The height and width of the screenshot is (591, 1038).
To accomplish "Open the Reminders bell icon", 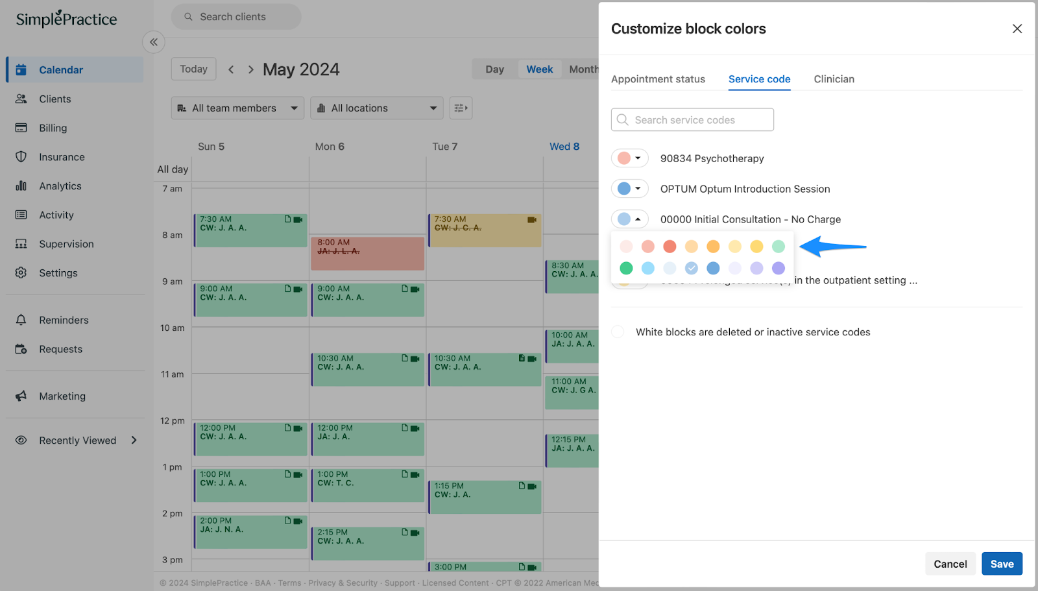I will 21,320.
